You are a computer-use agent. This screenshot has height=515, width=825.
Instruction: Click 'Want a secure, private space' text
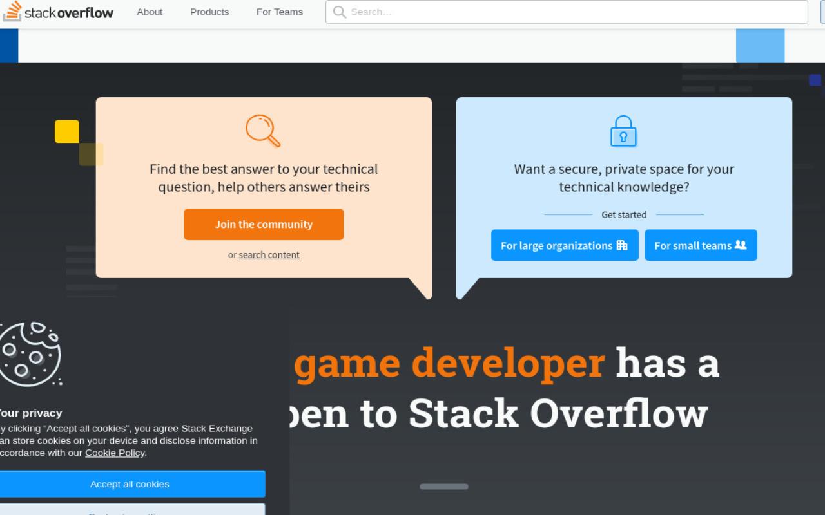[x=624, y=178]
